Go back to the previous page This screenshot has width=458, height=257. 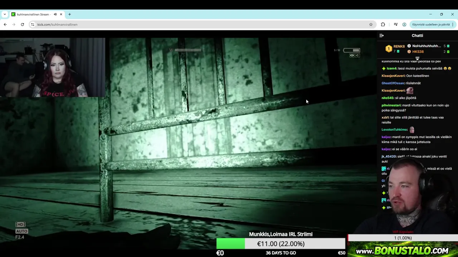[5, 25]
